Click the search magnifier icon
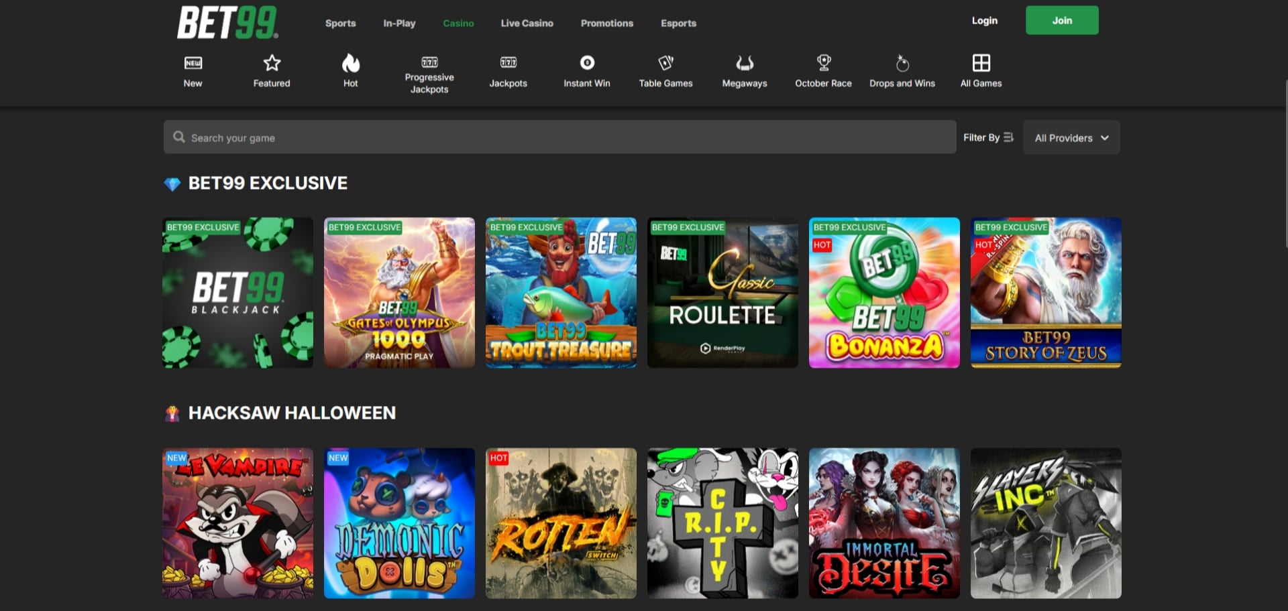1288x611 pixels. point(179,137)
